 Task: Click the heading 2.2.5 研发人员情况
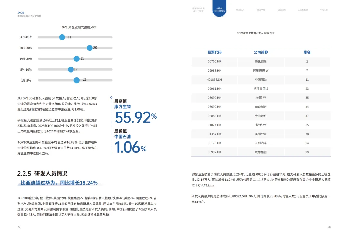coord(43,173)
